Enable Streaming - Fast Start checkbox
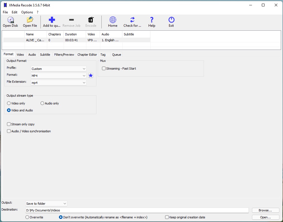 104,69
